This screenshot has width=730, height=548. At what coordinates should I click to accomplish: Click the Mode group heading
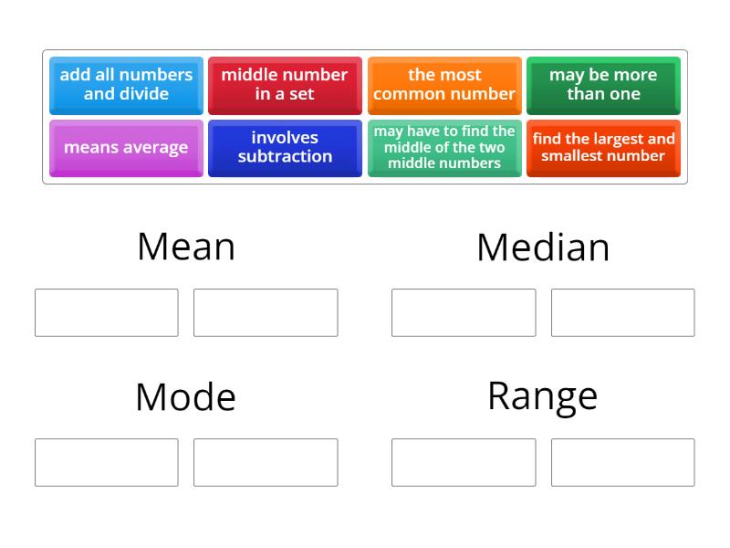(x=186, y=396)
